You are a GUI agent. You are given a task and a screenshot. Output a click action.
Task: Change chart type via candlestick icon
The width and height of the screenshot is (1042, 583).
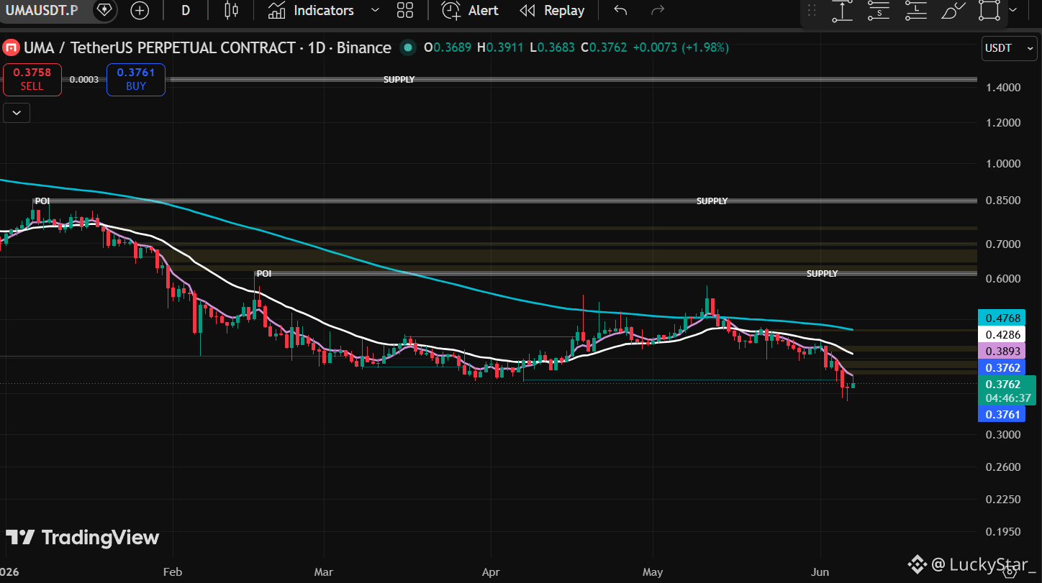pos(231,10)
